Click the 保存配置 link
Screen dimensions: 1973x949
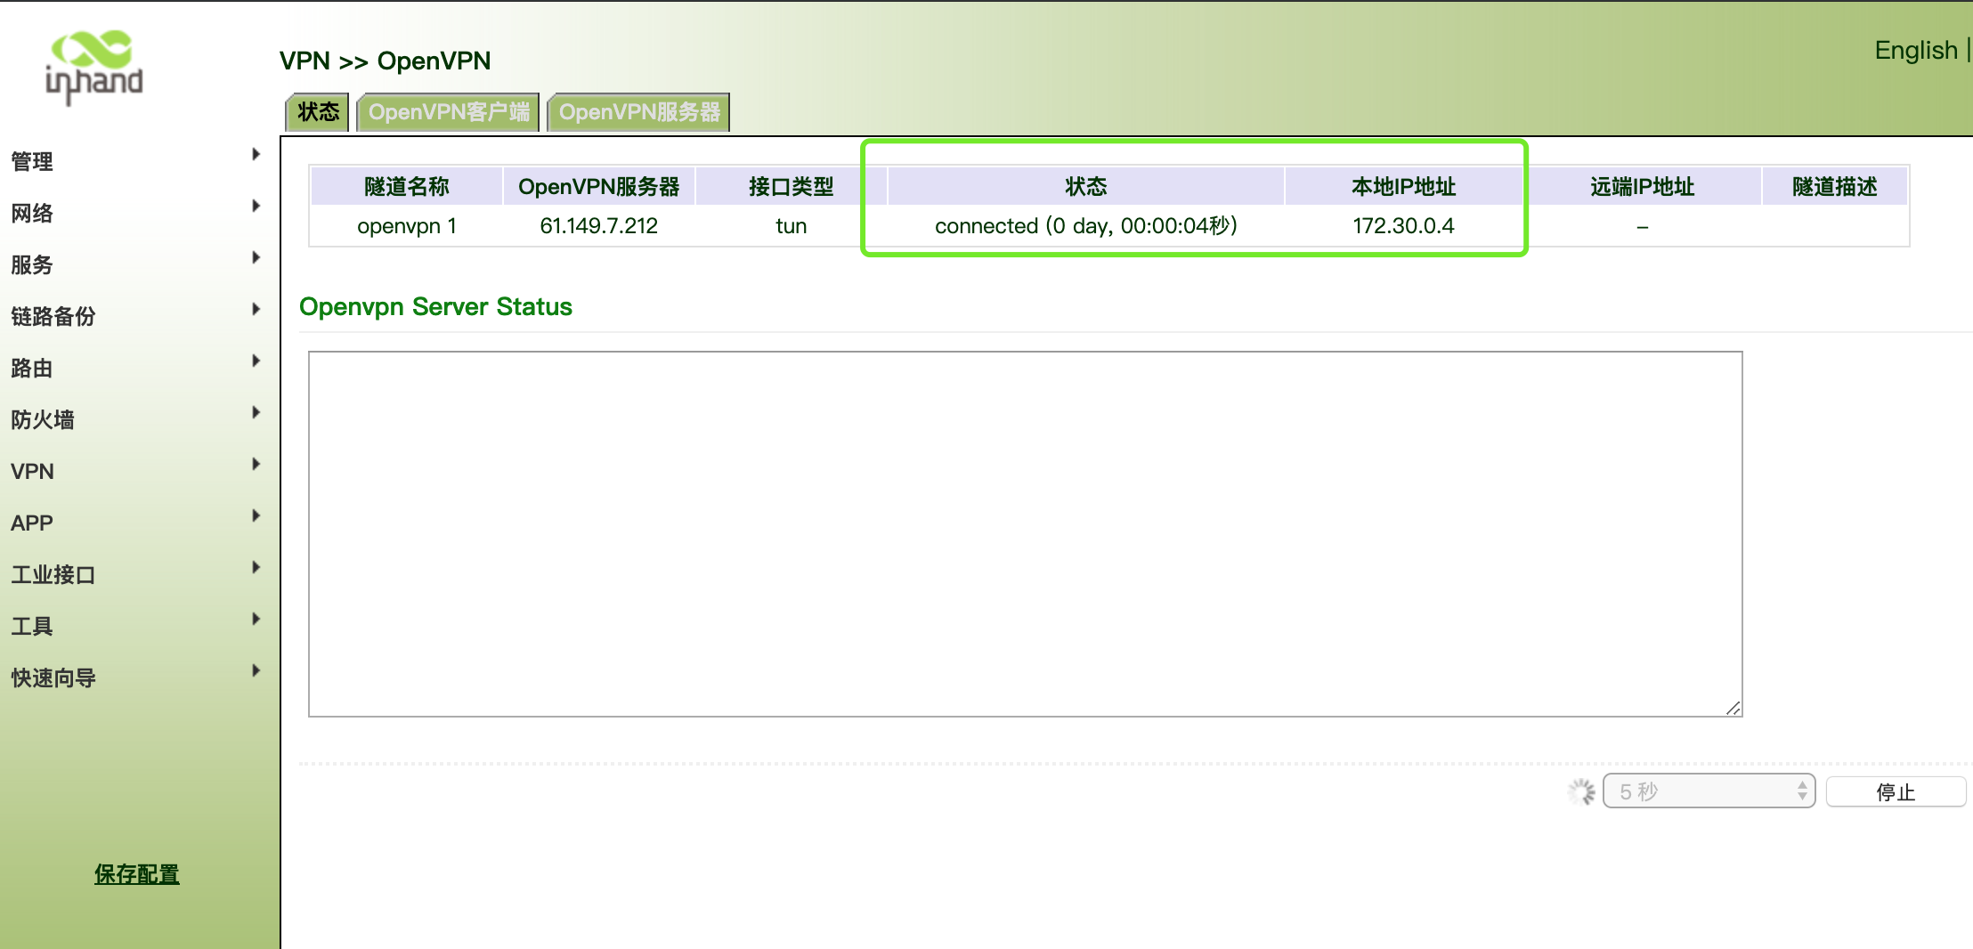136,874
